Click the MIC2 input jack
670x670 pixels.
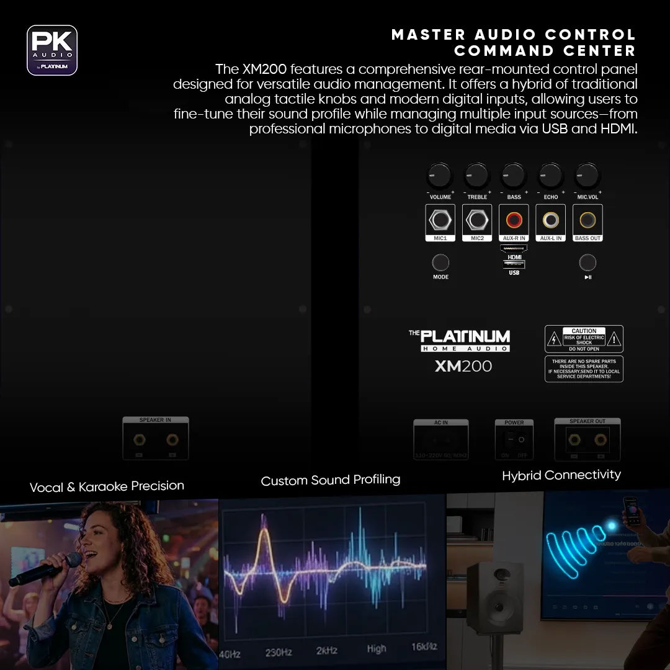pos(477,220)
